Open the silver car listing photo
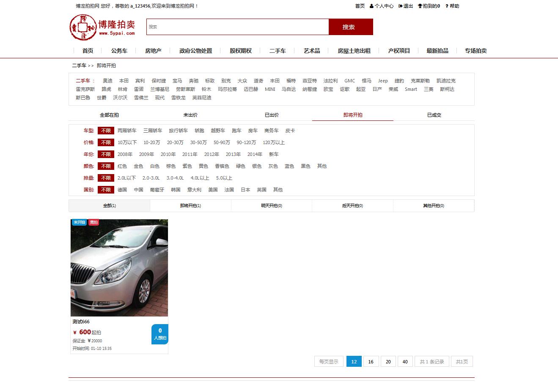 pos(119,267)
